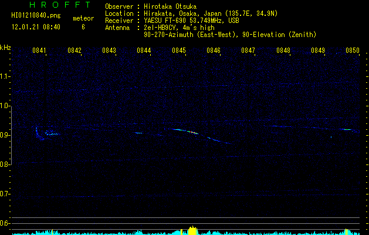Click the 0850 time marker
Image resolution: width=369 pixels, height=235 pixels.
coord(353,51)
